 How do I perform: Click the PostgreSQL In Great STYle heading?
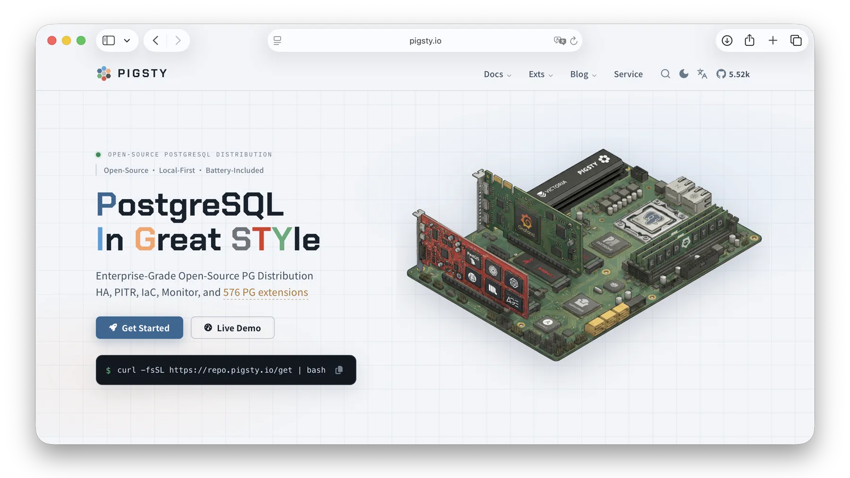click(x=208, y=222)
